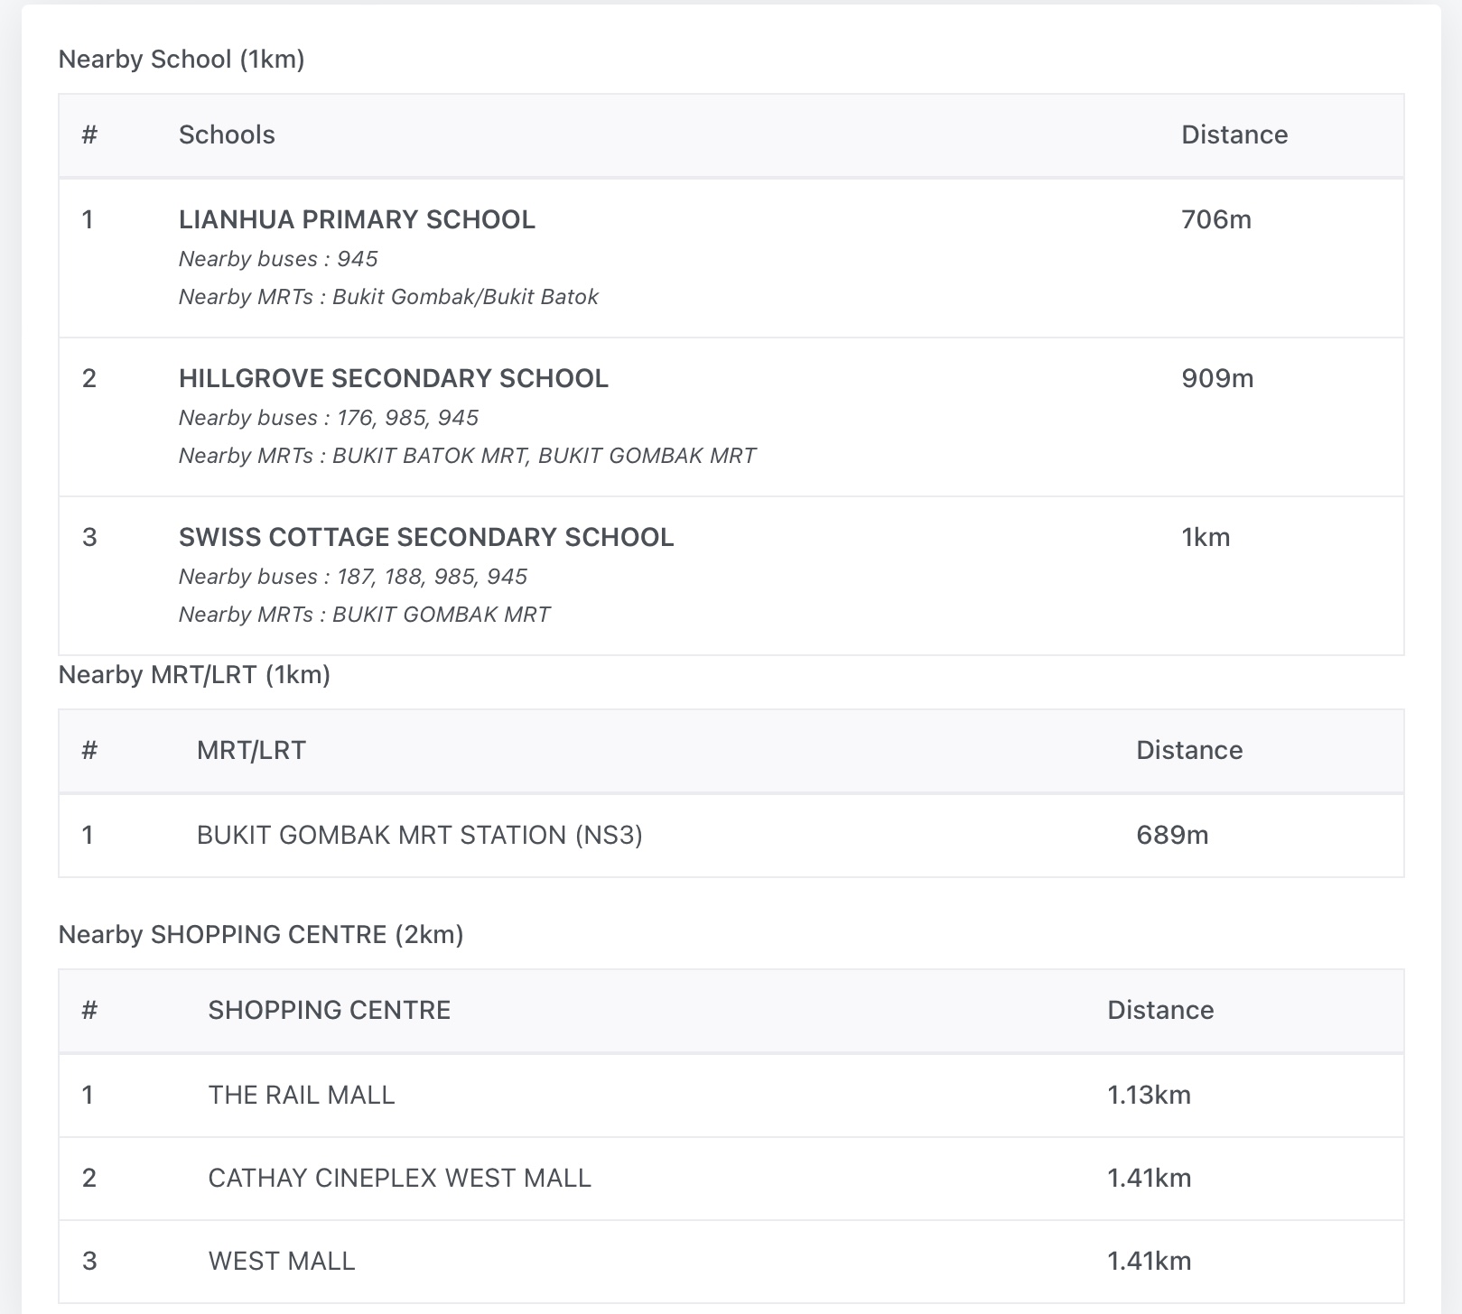Image resolution: width=1462 pixels, height=1314 pixels.
Task: Click the Nearby MRT/LRT (1km) heading
Action: pos(194,675)
